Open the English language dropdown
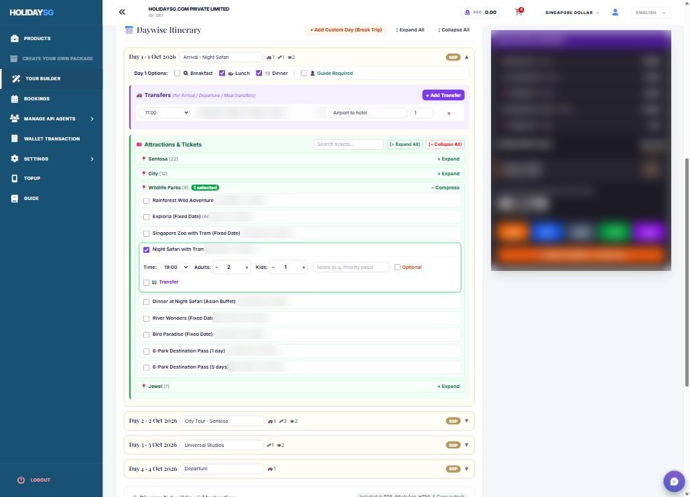This screenshot has height=497, width=690. [650, 13]
